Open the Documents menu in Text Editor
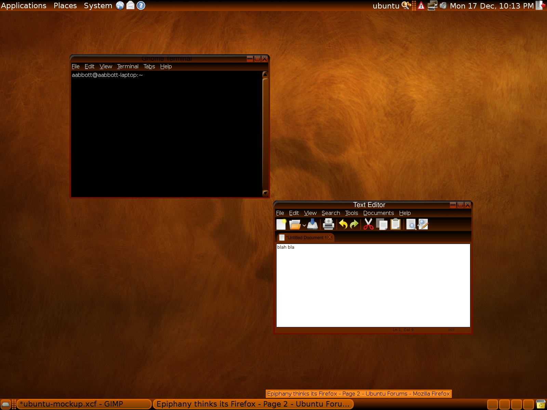This screenshot has width=547, height=410. (378, 213)
